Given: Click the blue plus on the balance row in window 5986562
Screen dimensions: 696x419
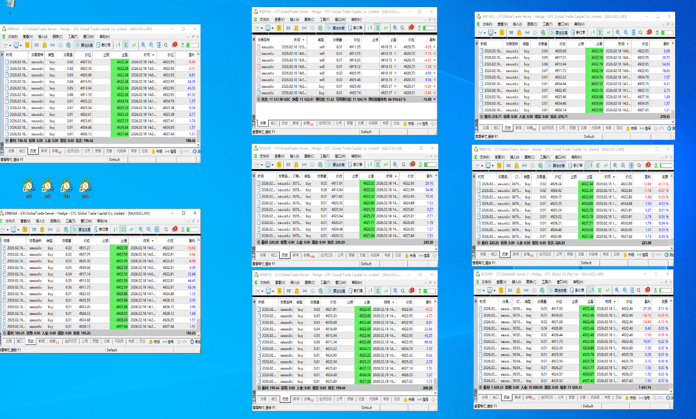Looking at the screenshot, I should click(x=434, y=99).
